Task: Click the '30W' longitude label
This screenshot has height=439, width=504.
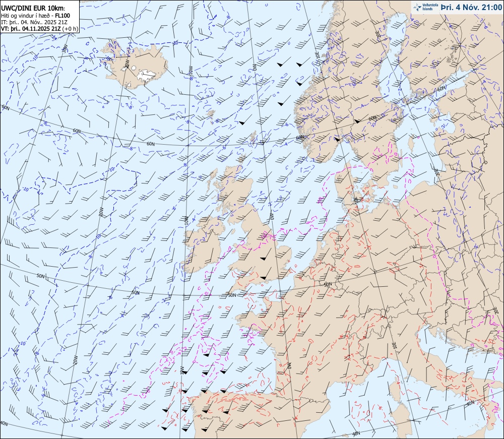Action: [66, 49]
